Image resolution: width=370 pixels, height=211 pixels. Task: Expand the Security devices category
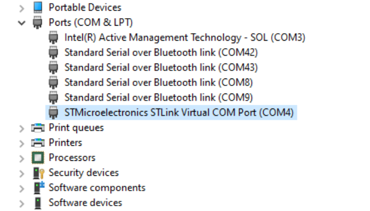(x=22, y=174)
